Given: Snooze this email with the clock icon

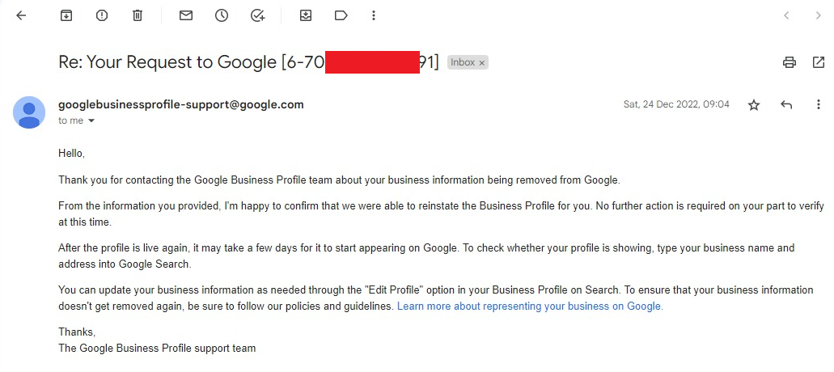Looking at the screenshot, I should click(222, 15).
